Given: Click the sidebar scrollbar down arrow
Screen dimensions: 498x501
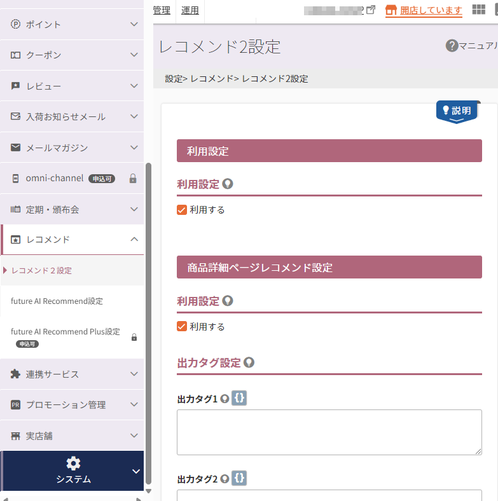Looking at the screenshot, I should click(148, 491).
